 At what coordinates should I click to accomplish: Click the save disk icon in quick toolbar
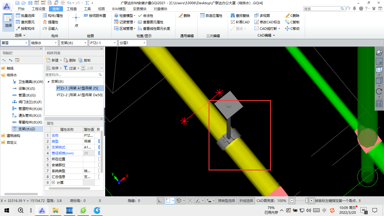[x=30, y=3]
